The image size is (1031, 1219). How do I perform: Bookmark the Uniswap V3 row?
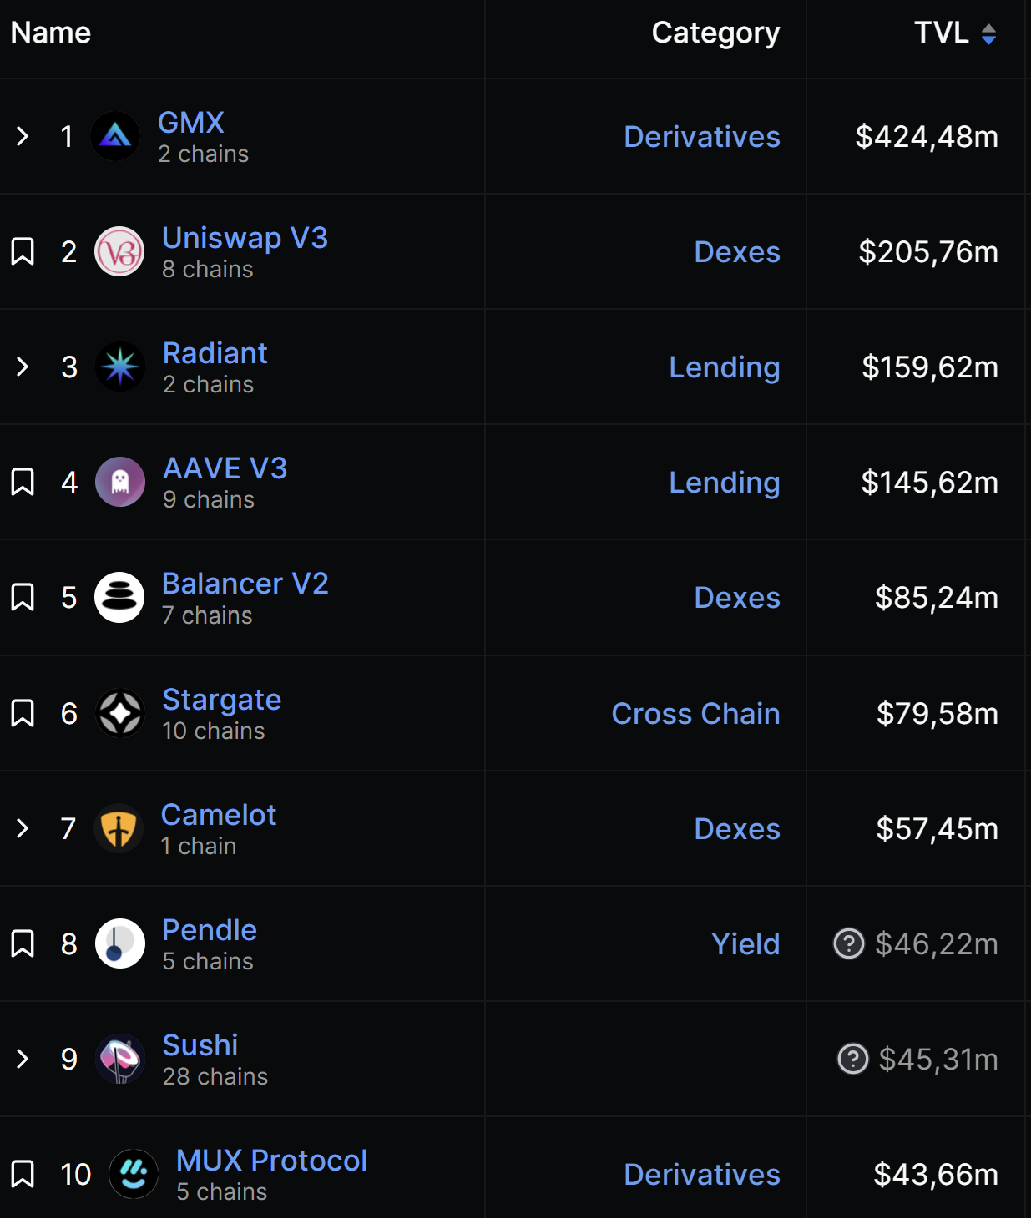tap(23, 251)
